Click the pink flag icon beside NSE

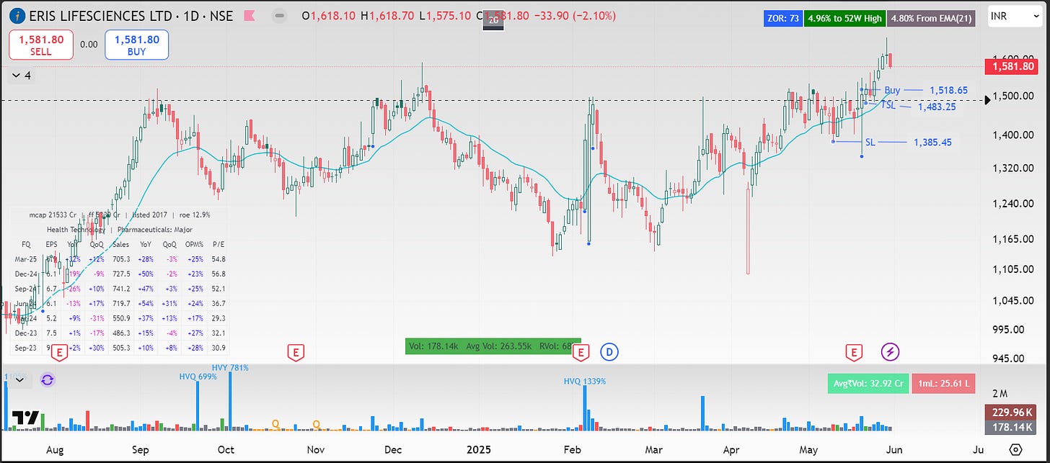tap(250, 15)
